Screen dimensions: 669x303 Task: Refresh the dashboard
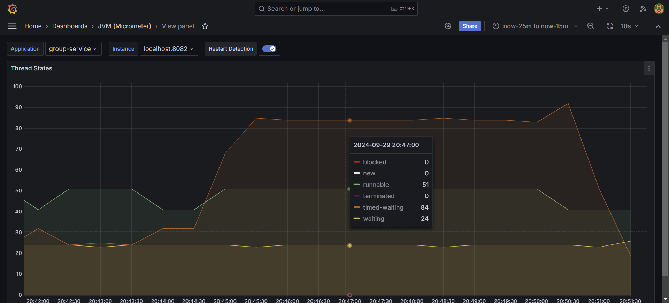(x=610, y=26)
